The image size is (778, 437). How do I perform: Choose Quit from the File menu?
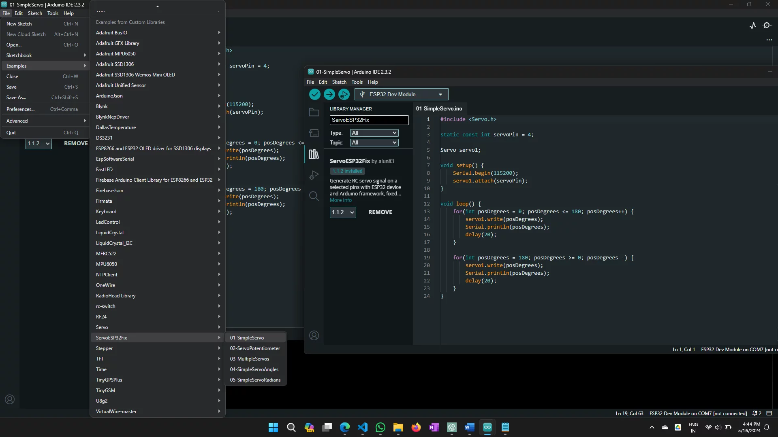pos(45,133)
